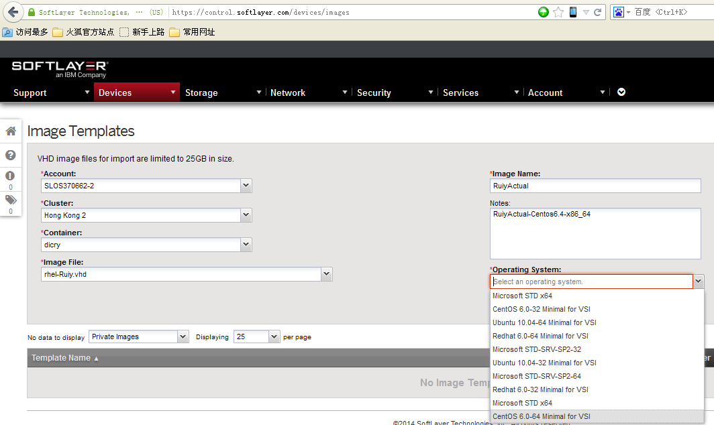The width and height of the screenshot is (714, 425).
Task: Click the SoftLayer logo
Action: (x=60, y=69)
